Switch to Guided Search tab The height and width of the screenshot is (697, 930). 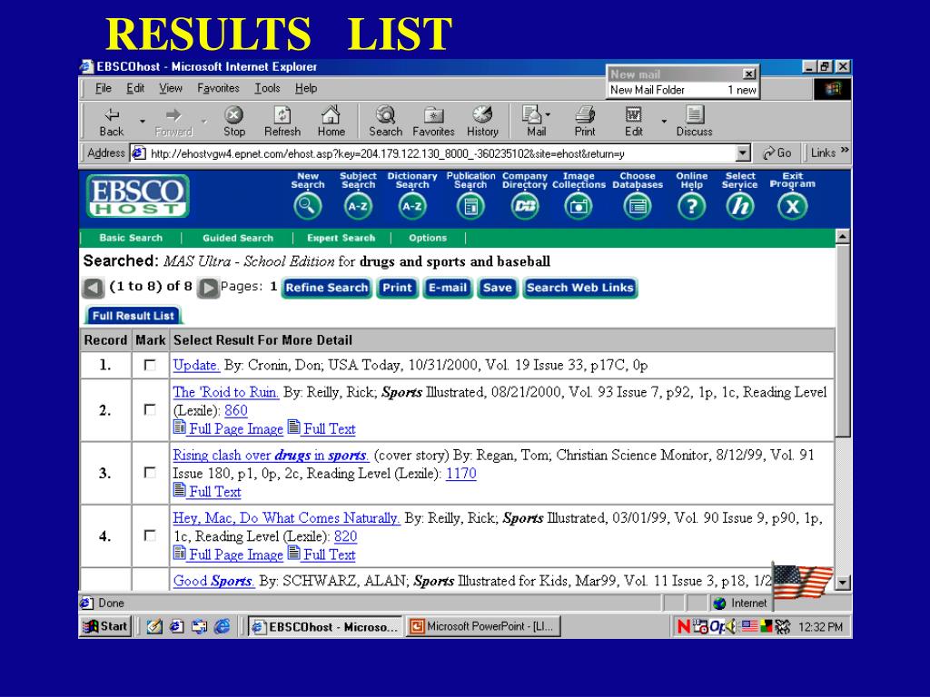point(238,238)
